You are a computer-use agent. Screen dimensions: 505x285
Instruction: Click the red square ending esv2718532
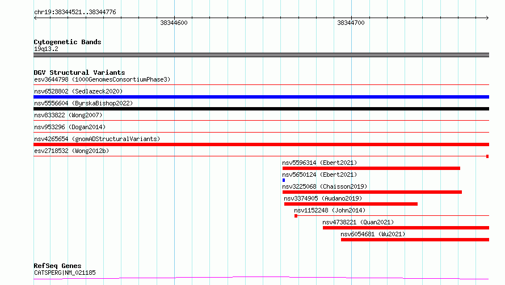coord(487,156)
